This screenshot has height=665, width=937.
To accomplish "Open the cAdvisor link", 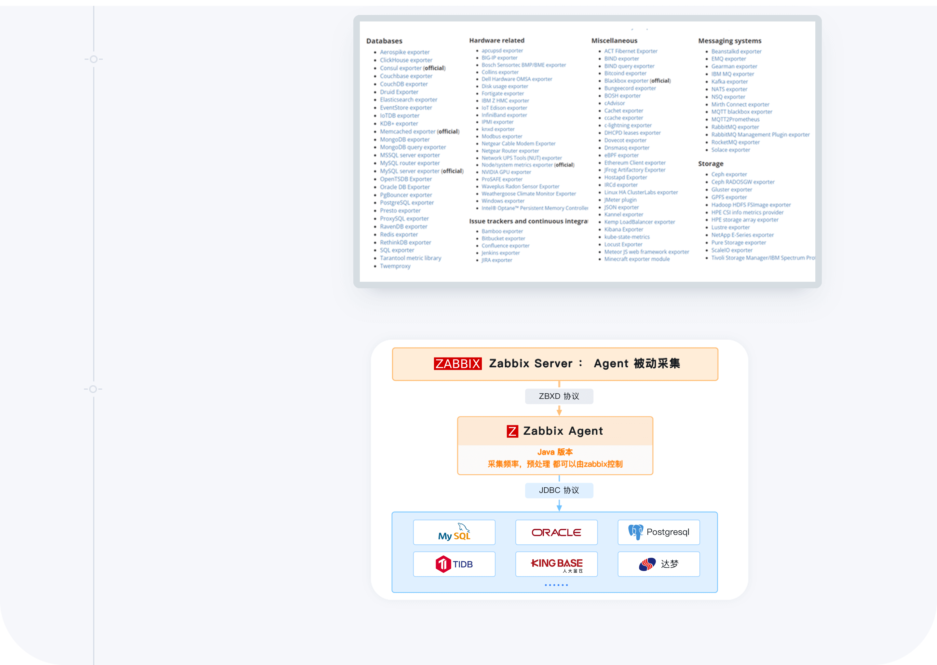I will [x=614, y=103].
